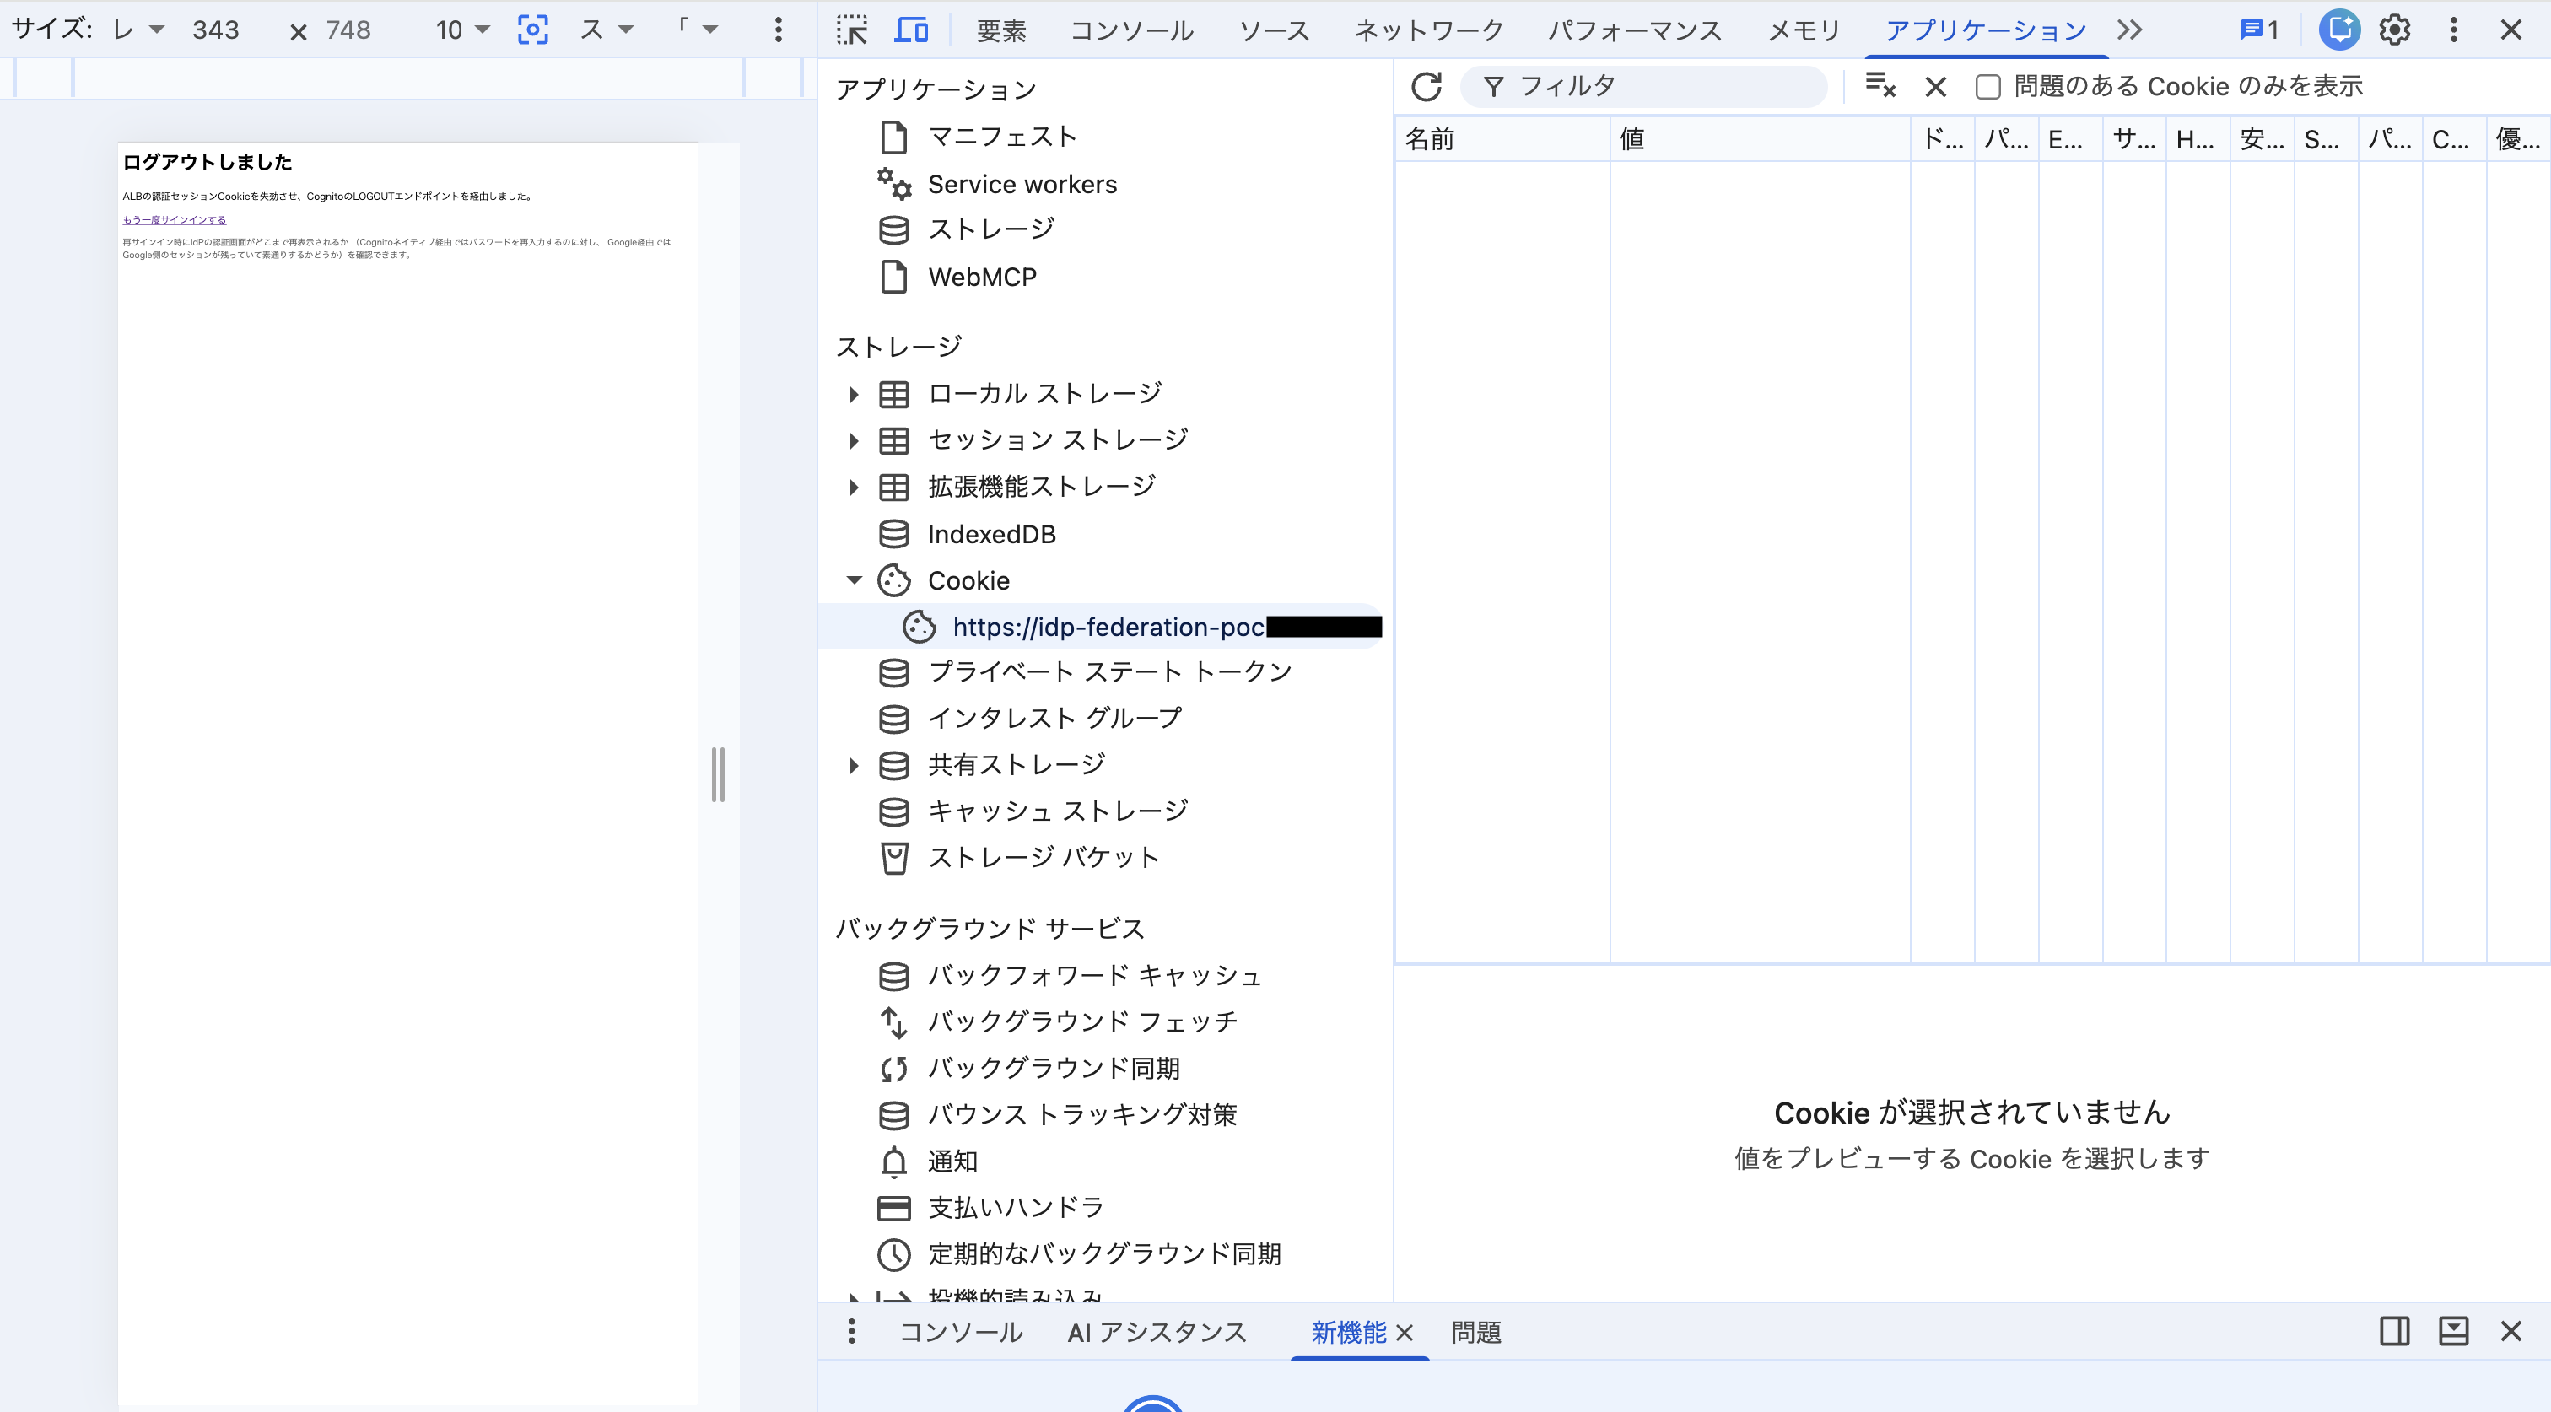Open the 要素 tab

click(x=1001, y=30)
